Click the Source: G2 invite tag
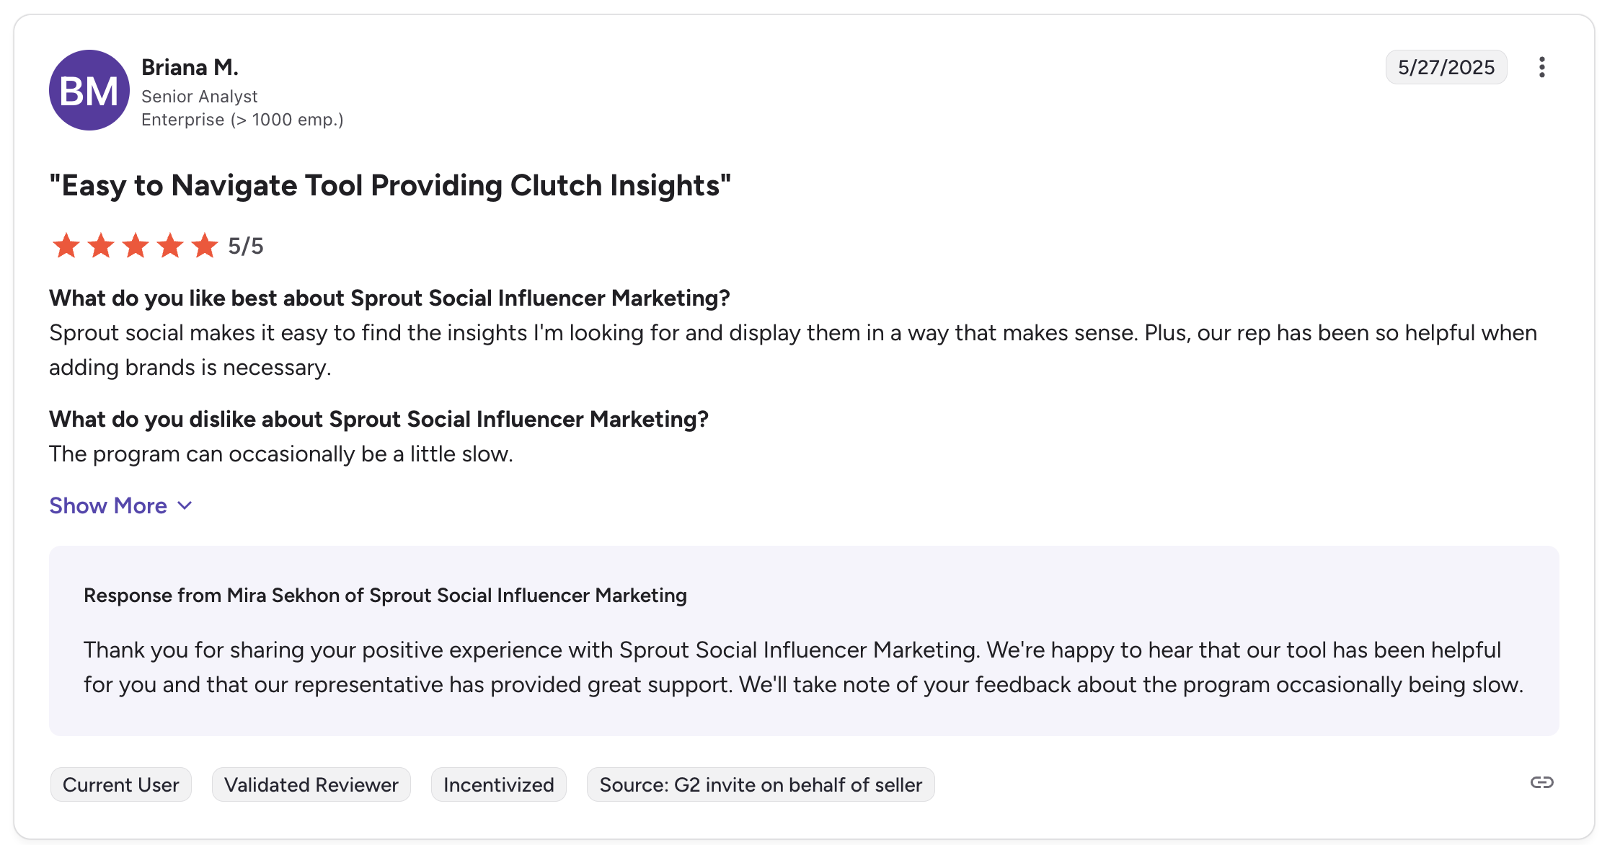The width and height of the screenshot is (1602, 845). (761, 784)
